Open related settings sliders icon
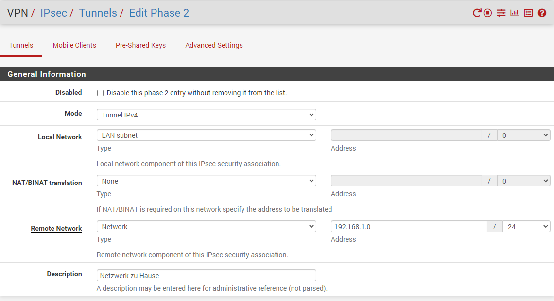This screenshot has height=301, width=554. [501, 13]
